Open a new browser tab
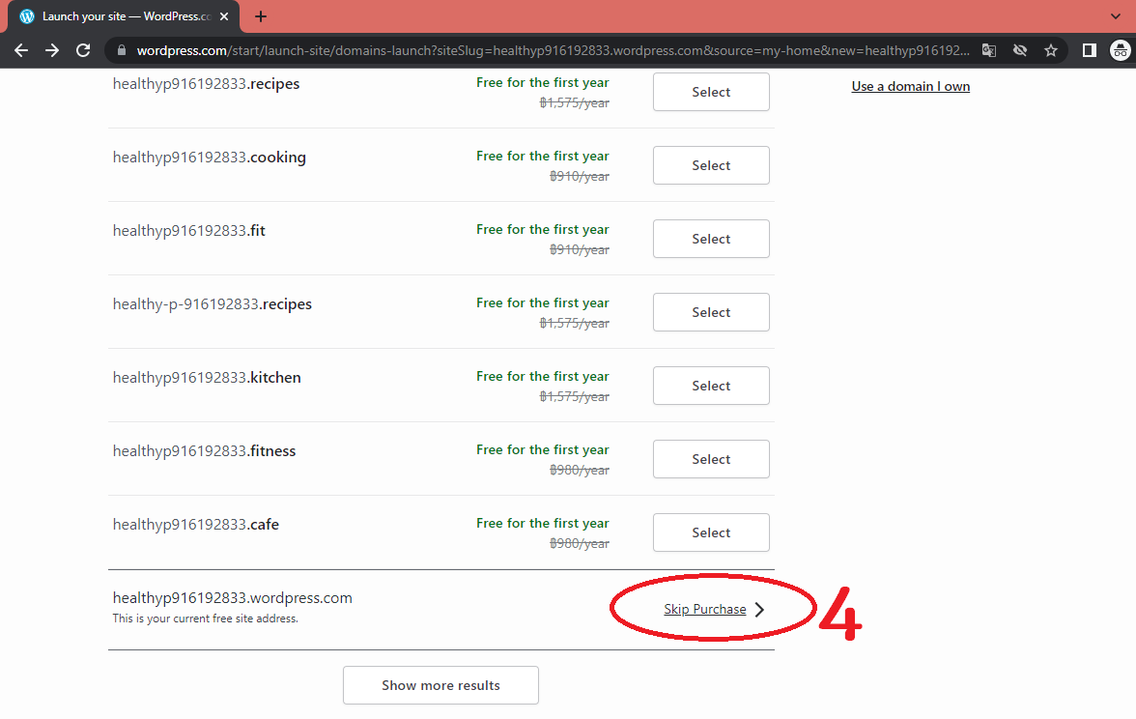This screenshot has height=719, width=1136. tap(261, 16)
